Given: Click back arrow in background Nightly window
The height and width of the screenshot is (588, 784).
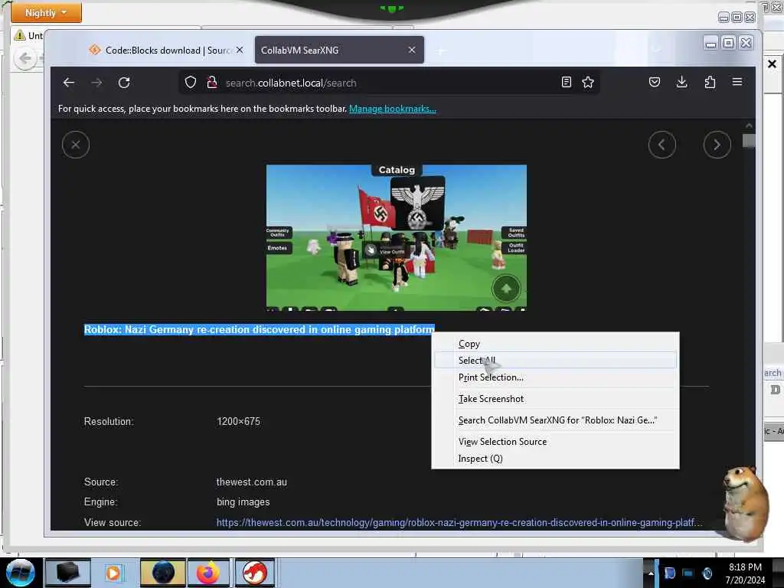Looking at the screenshot, I should pyautogui.click(x=25, y=58).
